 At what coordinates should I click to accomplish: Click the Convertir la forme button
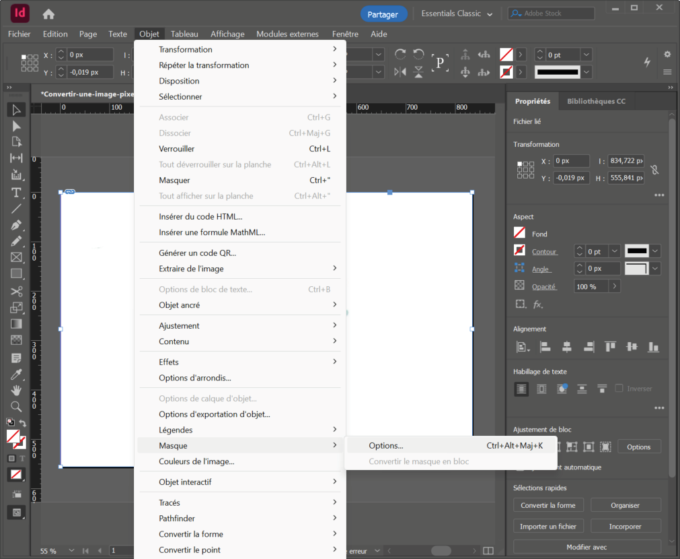click(x=548, y=505)
